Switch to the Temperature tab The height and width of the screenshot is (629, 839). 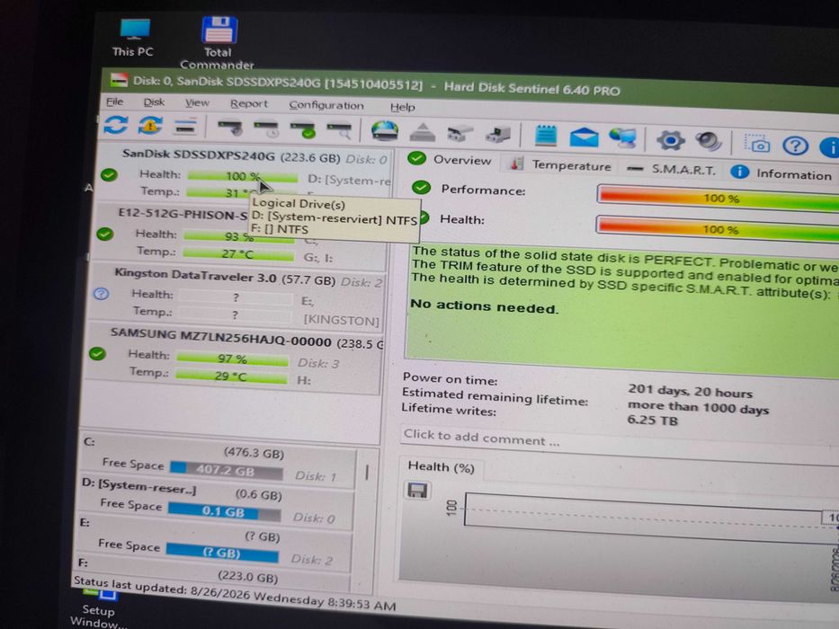[x=561, y=165]
